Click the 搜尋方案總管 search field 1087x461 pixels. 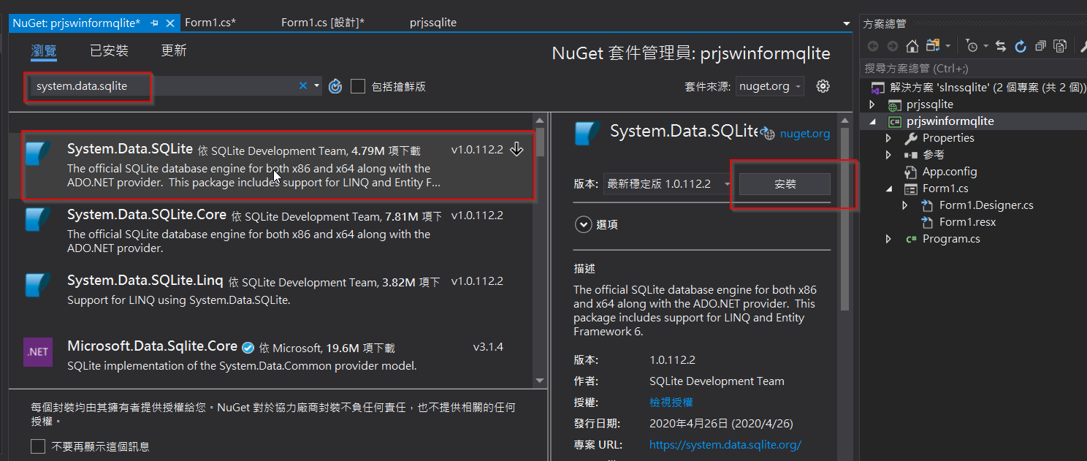click(x=973, y=68)
